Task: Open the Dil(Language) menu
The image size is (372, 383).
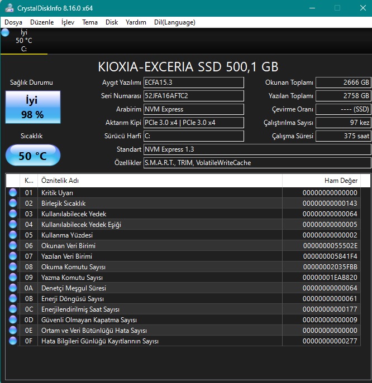Action: (175, 22)
